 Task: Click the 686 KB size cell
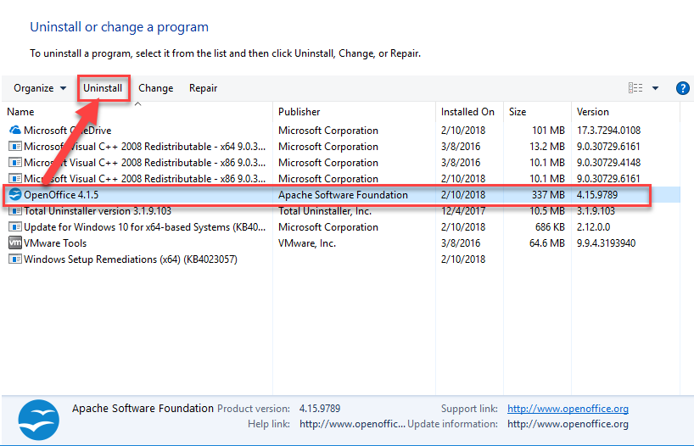click(550, 227)
